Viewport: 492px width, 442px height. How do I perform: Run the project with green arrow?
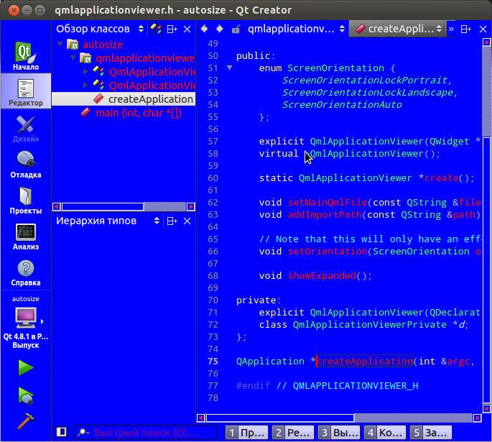click(x=26, y=367)
